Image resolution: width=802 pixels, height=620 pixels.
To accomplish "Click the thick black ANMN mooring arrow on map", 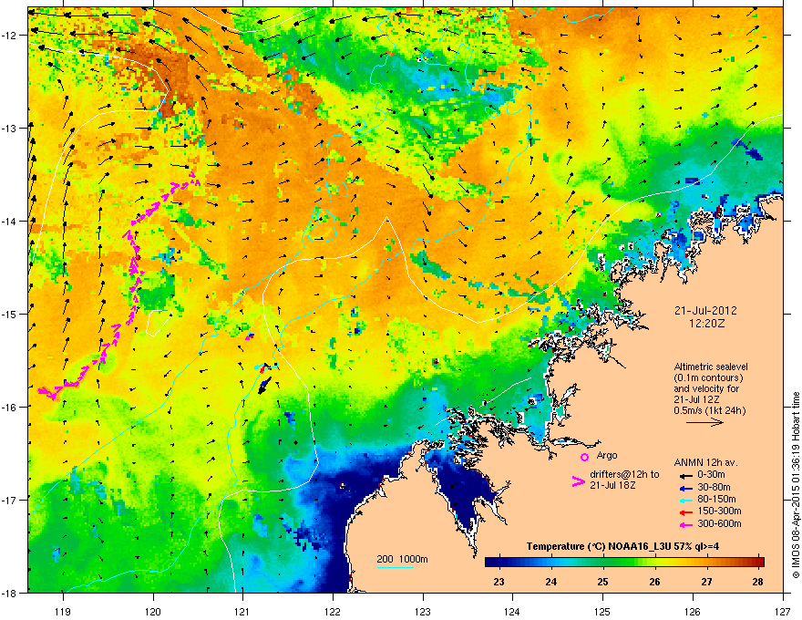I will (x=264, y=386).
